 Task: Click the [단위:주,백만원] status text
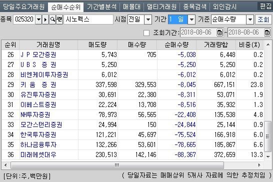[27, 176]
